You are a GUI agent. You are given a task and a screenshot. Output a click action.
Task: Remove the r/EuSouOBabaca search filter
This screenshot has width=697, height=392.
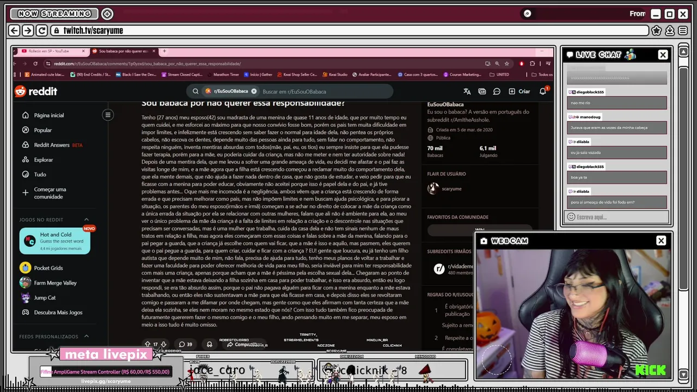254,91
